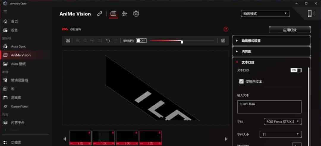Open Aura 壁纸 wallpaper page
This screenshot has width=321, height=146.
click(x=18, y=64)
